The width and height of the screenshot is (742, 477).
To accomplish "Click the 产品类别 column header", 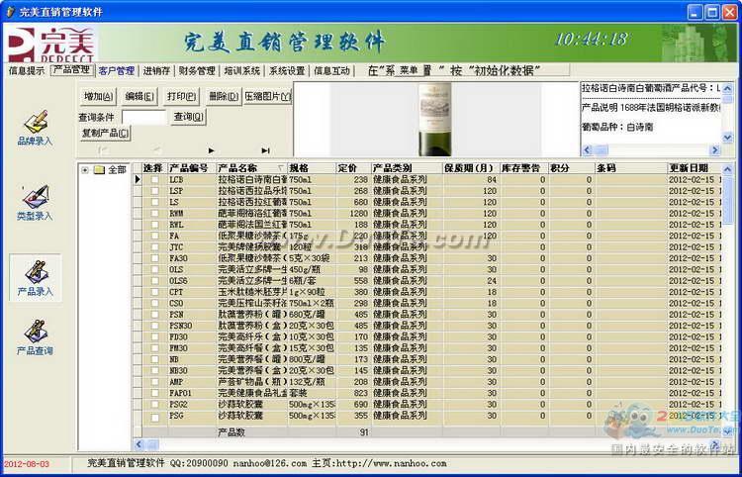I will 407,168.
